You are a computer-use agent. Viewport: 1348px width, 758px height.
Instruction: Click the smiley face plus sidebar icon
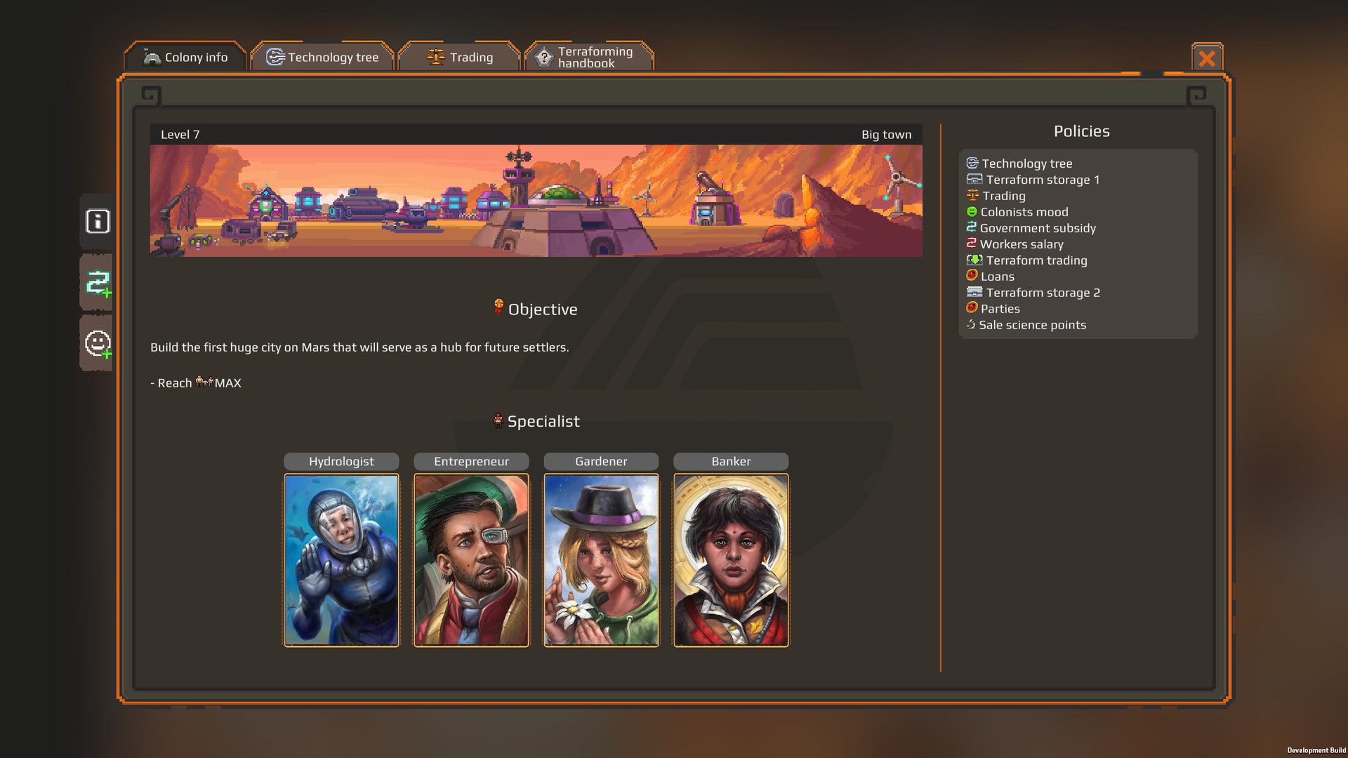(x=98, y=344)
